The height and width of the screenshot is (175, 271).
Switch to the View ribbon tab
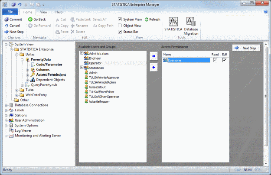(x=43, y=12)
